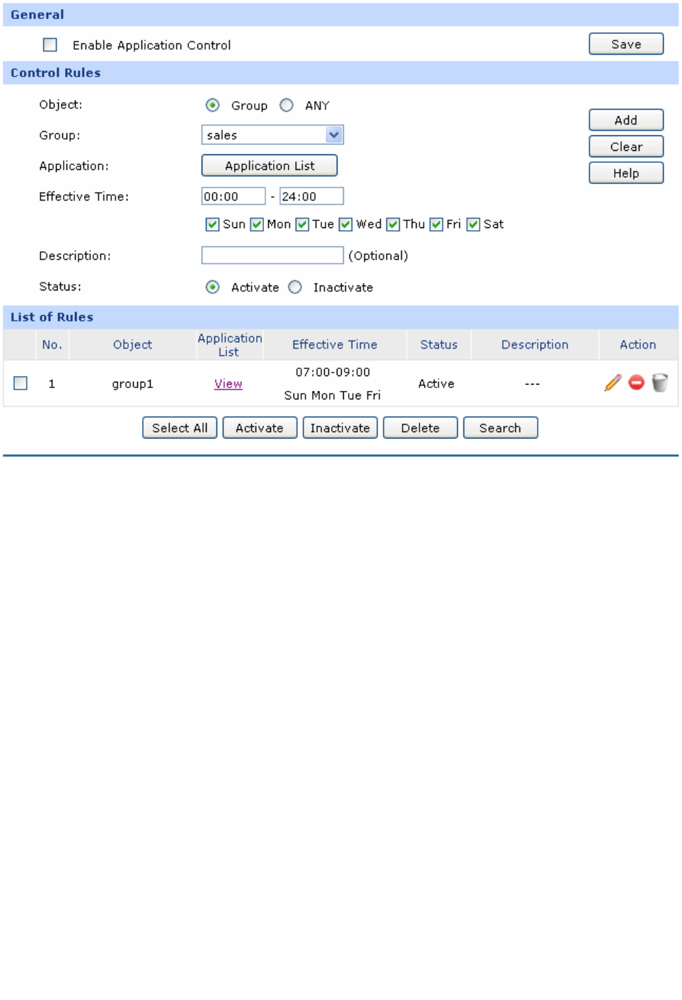The image size is (682, 1000).
Task: Click the Status column header
Action: 439,345
